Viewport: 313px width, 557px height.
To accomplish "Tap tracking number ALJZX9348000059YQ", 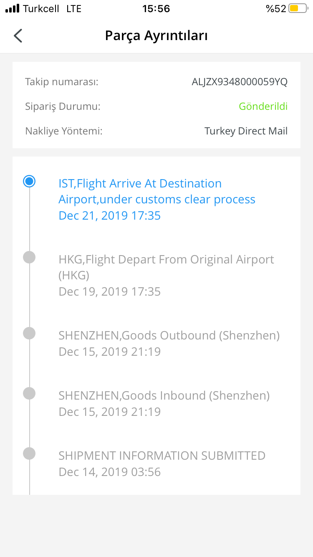I will tap(240, 82).
